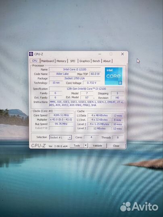The height and width of the screenshot is (217, 163).
Task: Show the About tab
Action: point(107,61)
